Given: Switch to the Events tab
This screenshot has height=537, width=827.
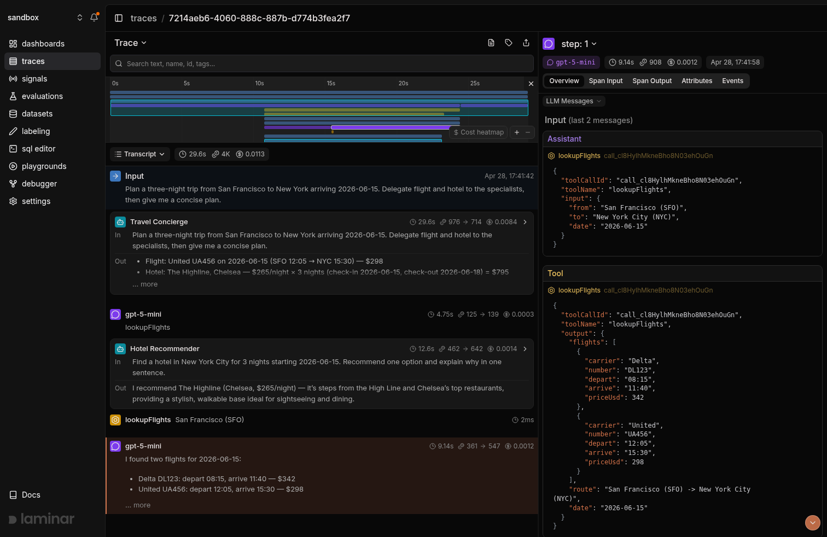Looking at the screenshot, I should pos(732,81).
